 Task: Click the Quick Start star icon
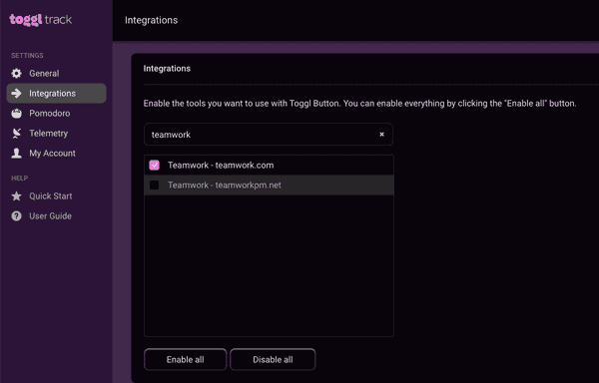[x=16, y=196]
